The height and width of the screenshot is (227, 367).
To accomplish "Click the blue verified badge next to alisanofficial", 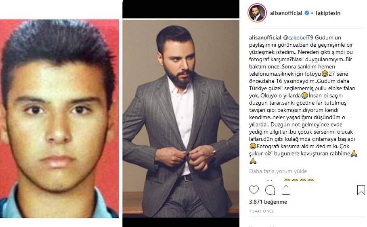I will tap(306, 13).
